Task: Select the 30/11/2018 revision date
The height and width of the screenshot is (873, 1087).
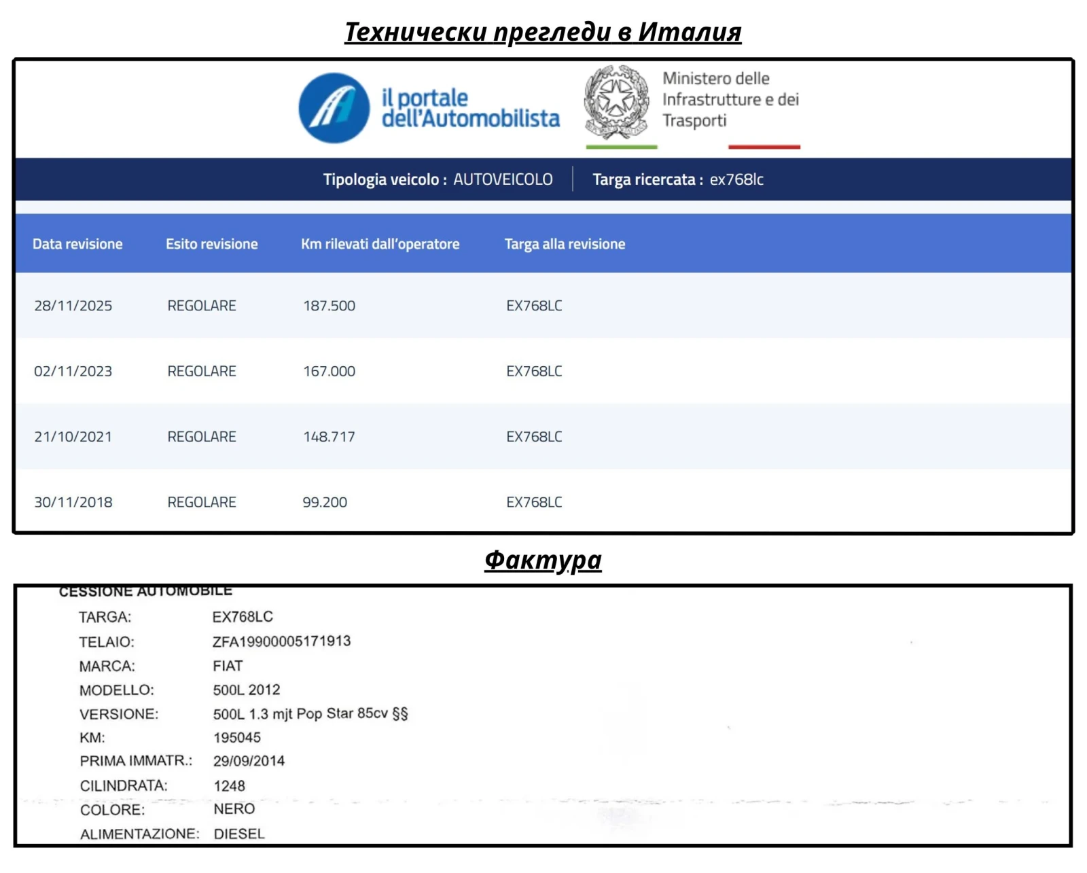Action: tap(73, 502)
